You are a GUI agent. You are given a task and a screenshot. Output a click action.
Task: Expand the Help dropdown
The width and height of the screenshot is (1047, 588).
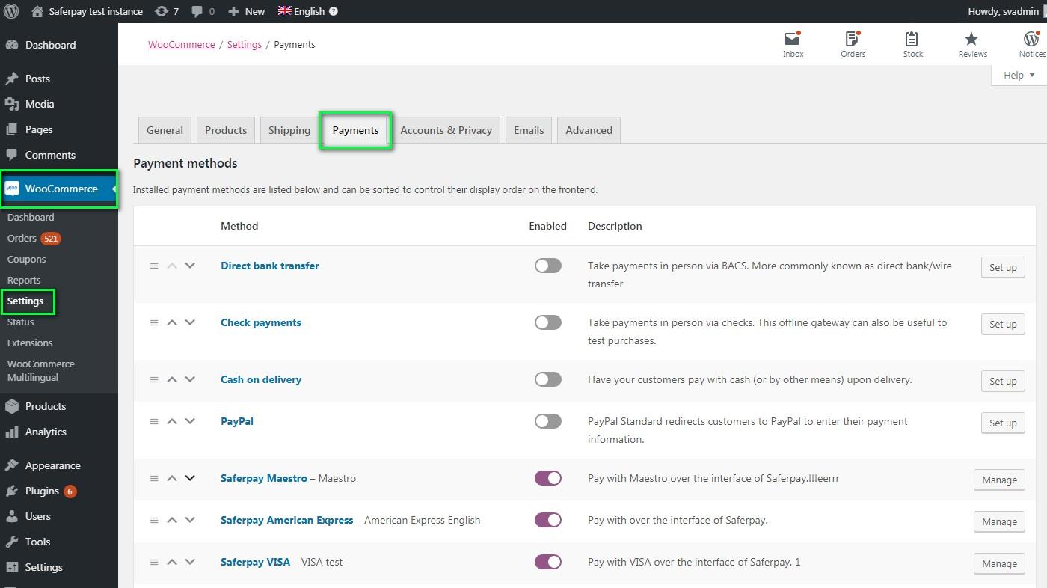click(x=1019, y=75)
